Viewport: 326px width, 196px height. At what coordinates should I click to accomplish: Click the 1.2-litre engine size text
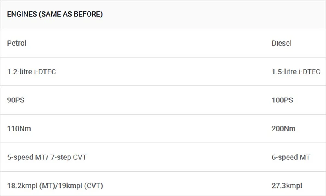(x=20, y=72)
